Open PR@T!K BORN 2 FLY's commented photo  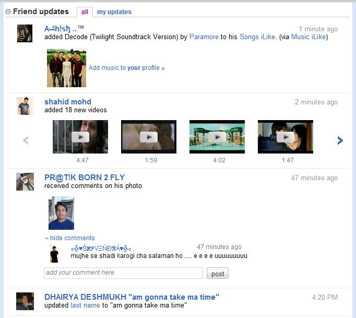[61, 213]
